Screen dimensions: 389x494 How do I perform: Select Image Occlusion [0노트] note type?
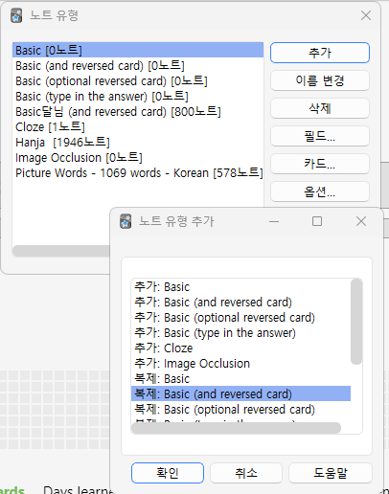pyautogui.click(x=138, y=157)
